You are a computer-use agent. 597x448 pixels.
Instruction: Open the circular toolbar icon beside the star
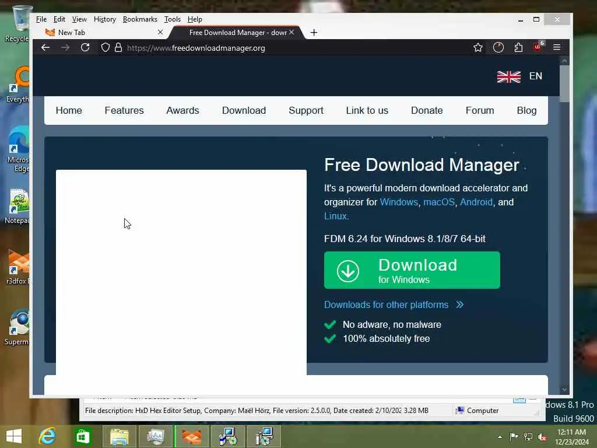pos(498,48)
